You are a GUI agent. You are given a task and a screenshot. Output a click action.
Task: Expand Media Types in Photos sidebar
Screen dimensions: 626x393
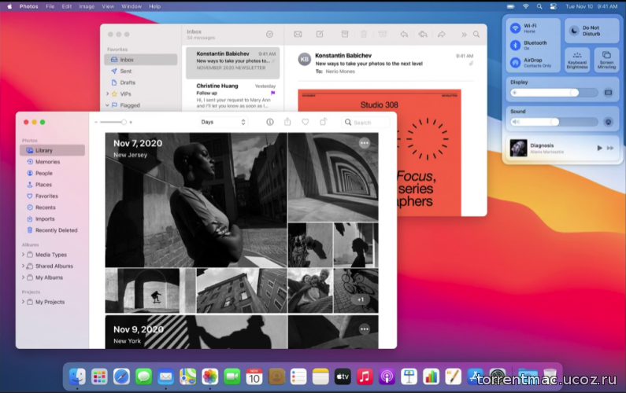[x=23, y=255]
